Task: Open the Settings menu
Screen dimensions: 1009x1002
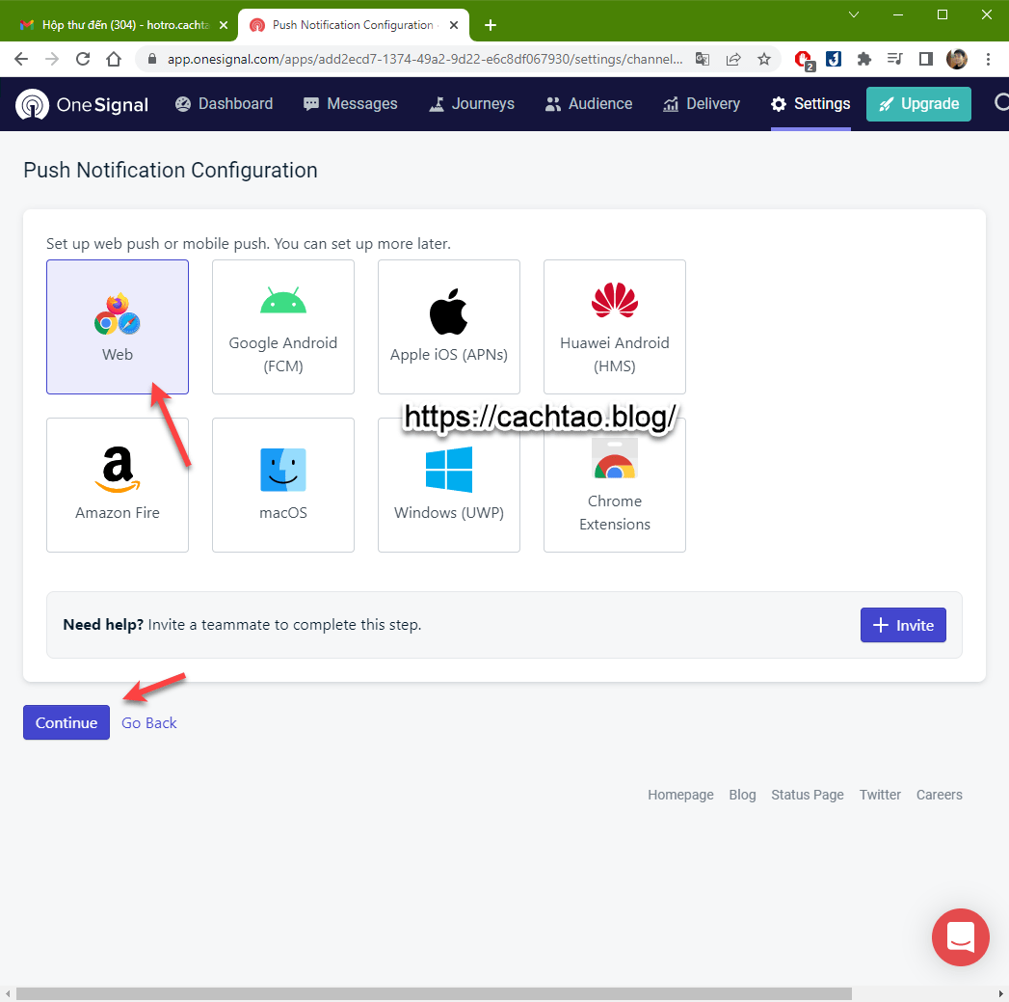Action: [810, 104]
